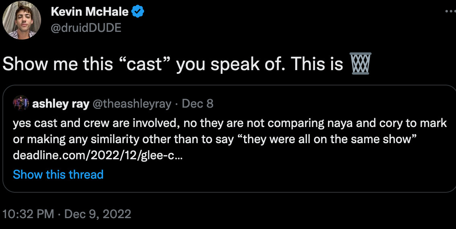Image resolution: width=456 pixels, height=229 pixels.
Task: Open the tweet's more options menu
Action: coord(450,12)
